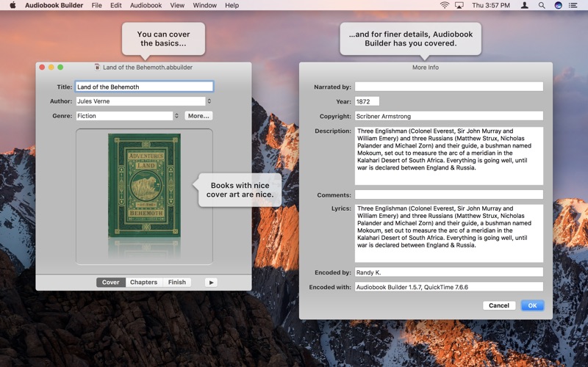
Task: Open the user account icon in menu bar
Action: coord(525,5)
